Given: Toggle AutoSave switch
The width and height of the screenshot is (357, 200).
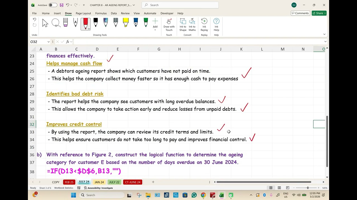Looking at the screenshot, I should pyautogui.click(x=52, y=5).
